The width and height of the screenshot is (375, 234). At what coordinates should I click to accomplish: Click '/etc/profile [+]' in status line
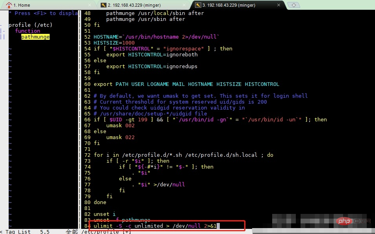pyautogui.click(x=106, y=232)
